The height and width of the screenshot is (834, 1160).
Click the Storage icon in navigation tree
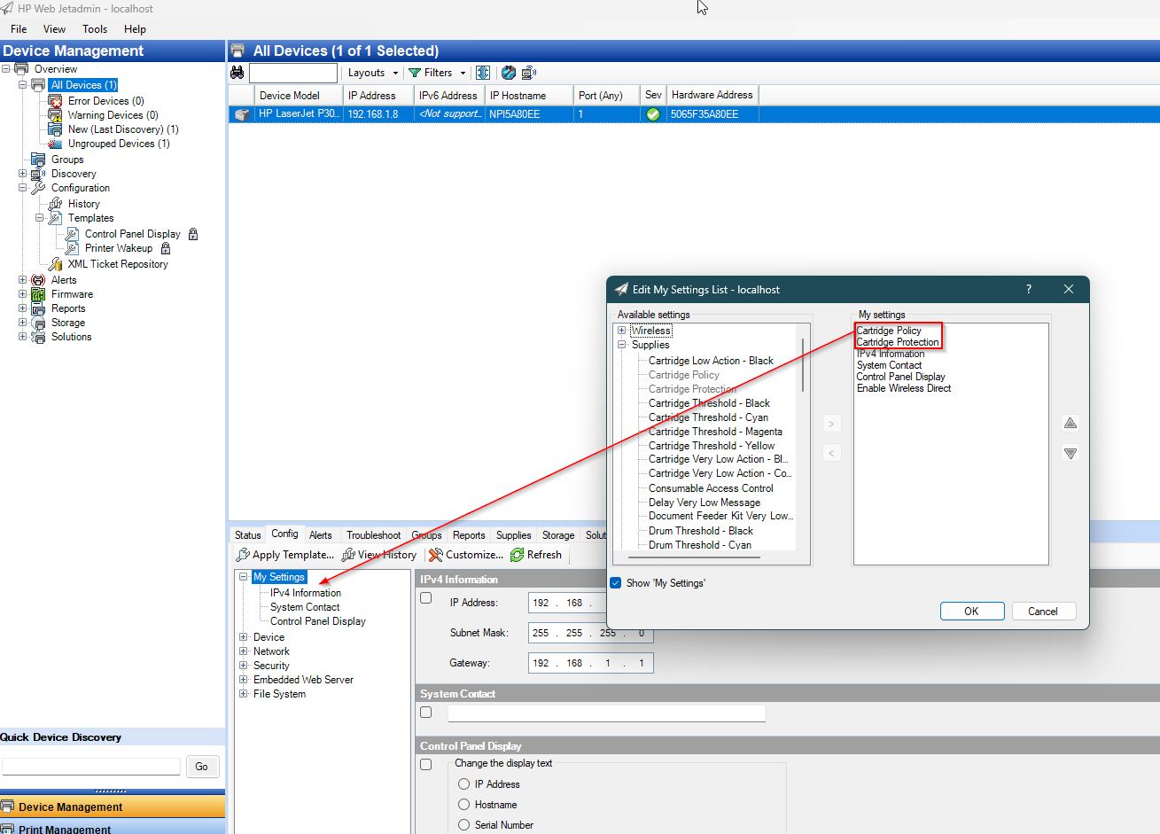[38, 323]
